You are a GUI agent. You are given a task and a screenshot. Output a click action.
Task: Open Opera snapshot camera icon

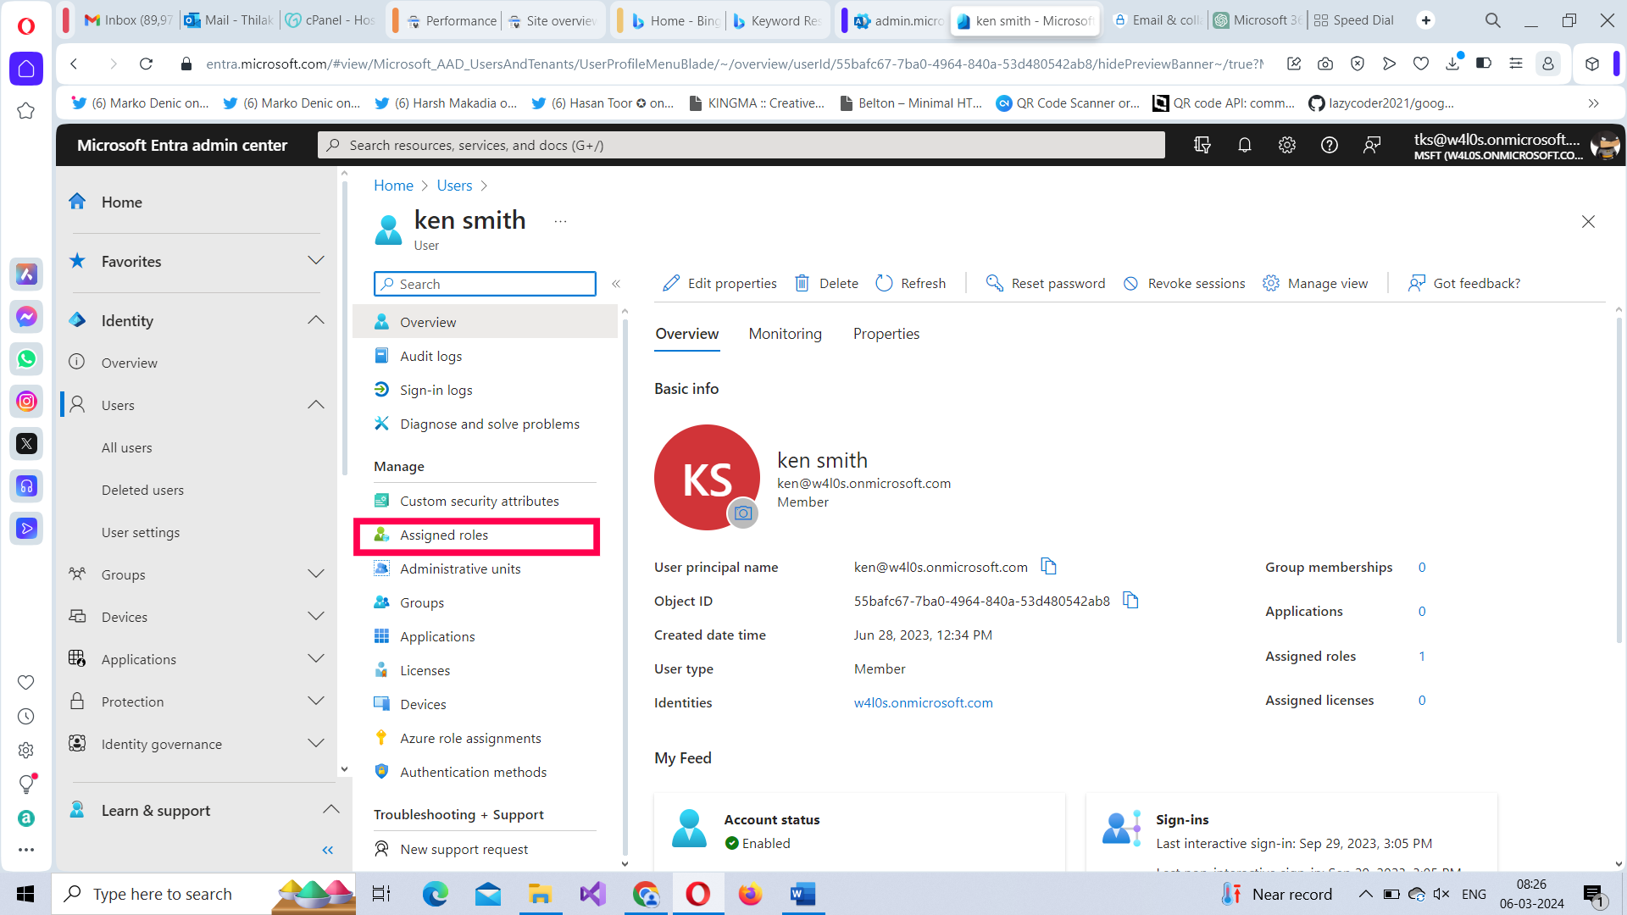coord(1325,64)
